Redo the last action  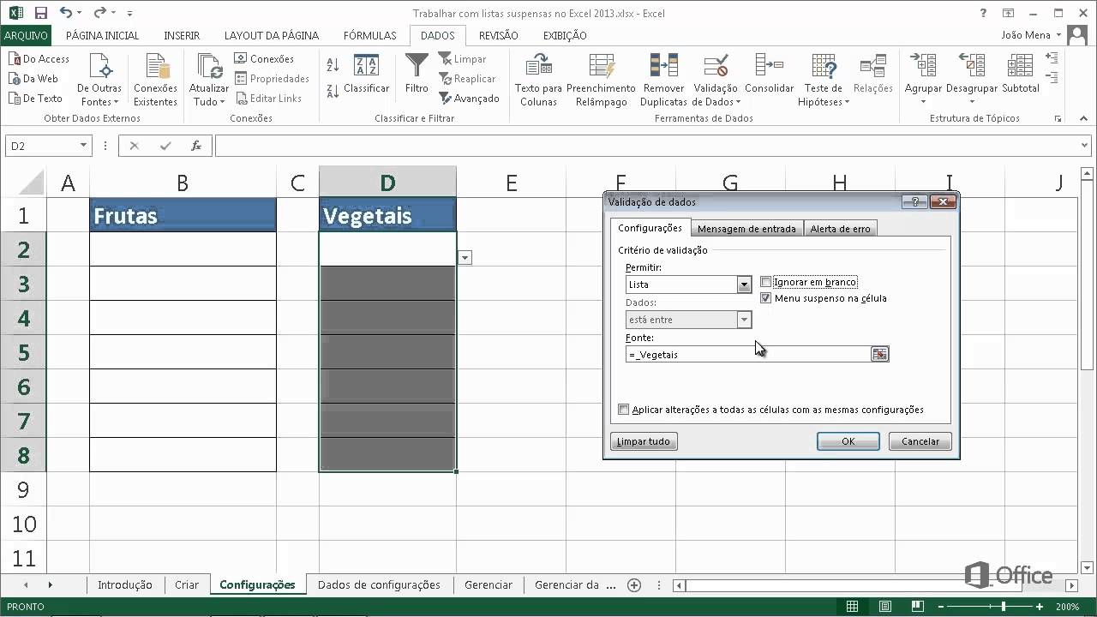pos(99,13)
